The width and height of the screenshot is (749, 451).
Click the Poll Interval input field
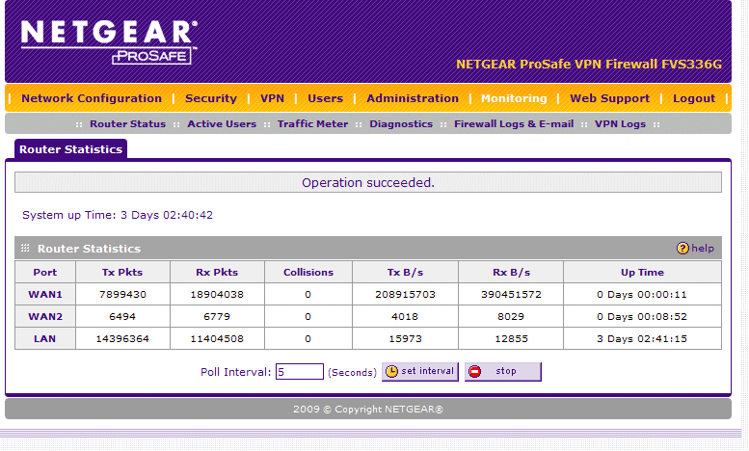[x=300, y=372]
